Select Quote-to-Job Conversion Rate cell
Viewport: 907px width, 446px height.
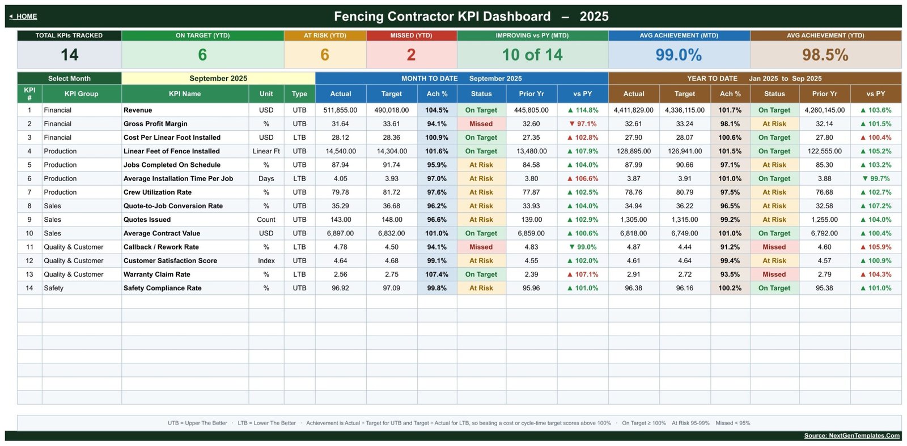point(185,206)
